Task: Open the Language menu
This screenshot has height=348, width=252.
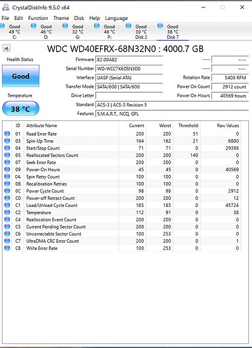Action: [x=116, y=18]
